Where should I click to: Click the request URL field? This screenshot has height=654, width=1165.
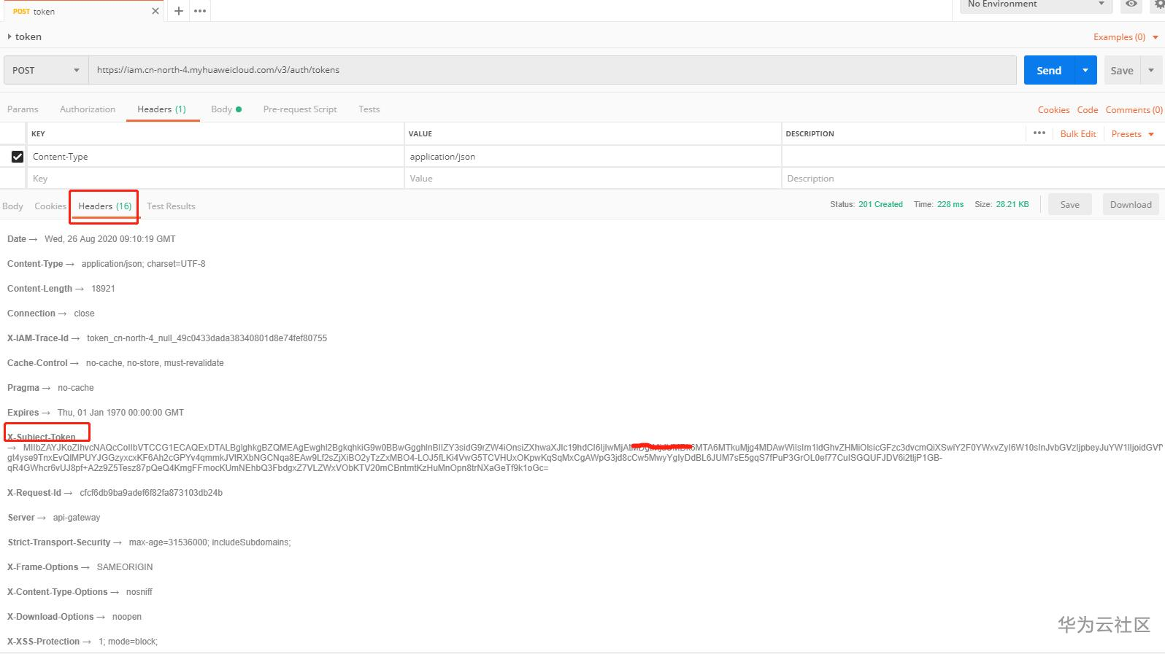point(553,70)
